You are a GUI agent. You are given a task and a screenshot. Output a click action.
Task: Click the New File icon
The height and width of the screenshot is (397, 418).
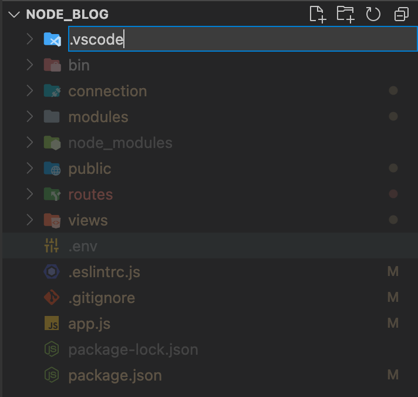click(x=318, y=14)
